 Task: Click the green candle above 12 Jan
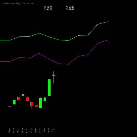pos(41,103)
